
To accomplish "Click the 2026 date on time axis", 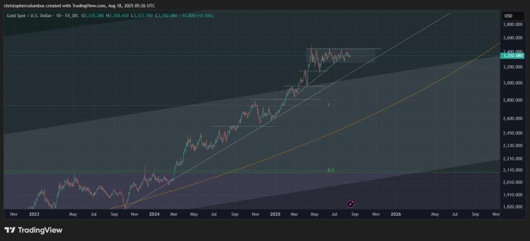I will 396,214.
